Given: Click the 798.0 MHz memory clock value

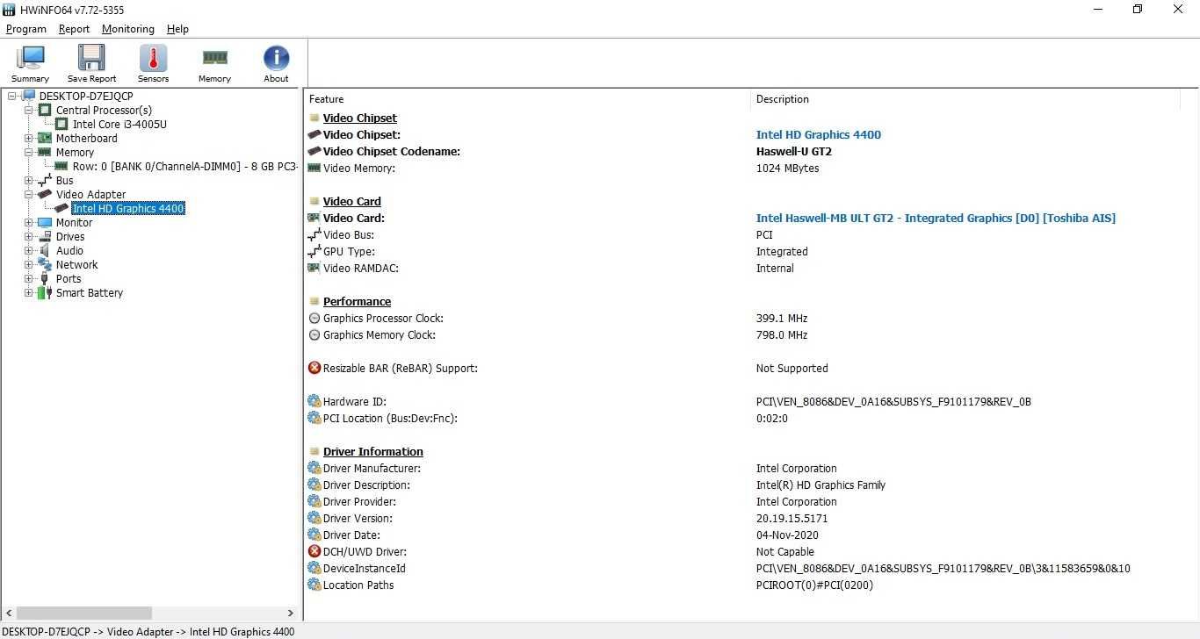Looking at the screenshot, I should click(781, 334).
